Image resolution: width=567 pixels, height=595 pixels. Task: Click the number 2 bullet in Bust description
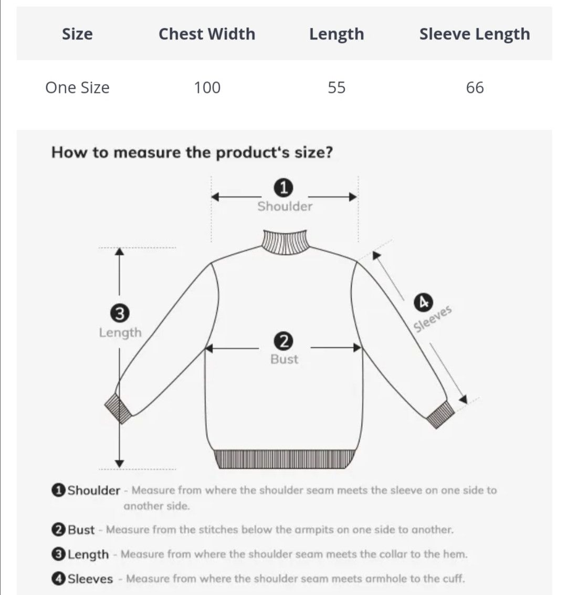(x=58, y=530)
